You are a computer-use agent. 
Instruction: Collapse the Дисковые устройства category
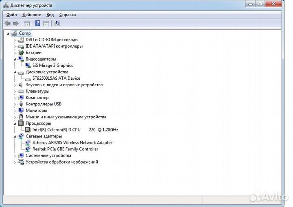pos(15,72)
